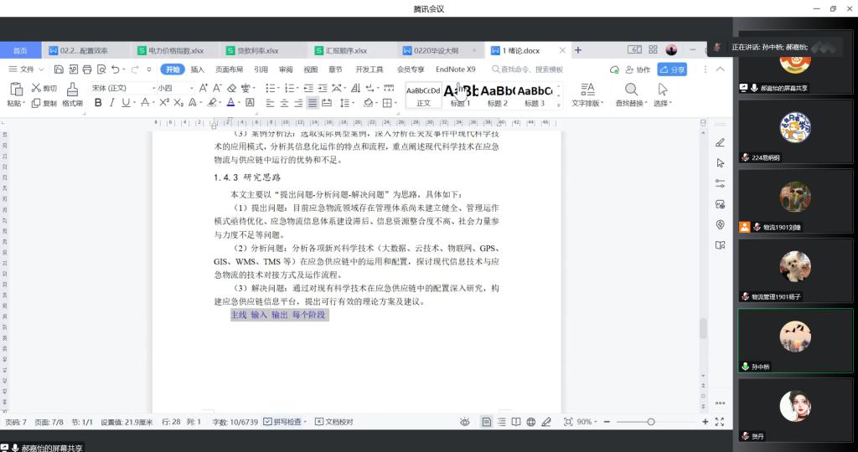Click the superscript X² icon
The width and height of the screenshot is (858, 452).
[164, 103]
